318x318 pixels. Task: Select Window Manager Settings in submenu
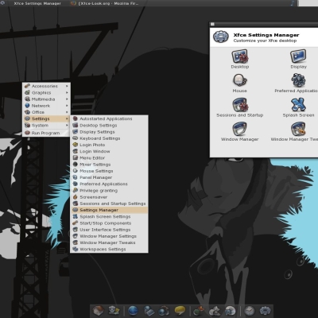(x=110, y=236)
